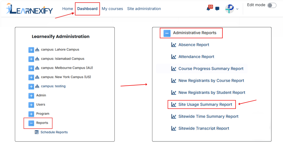
Task: Expand the Users section
Action: (31, 105)
